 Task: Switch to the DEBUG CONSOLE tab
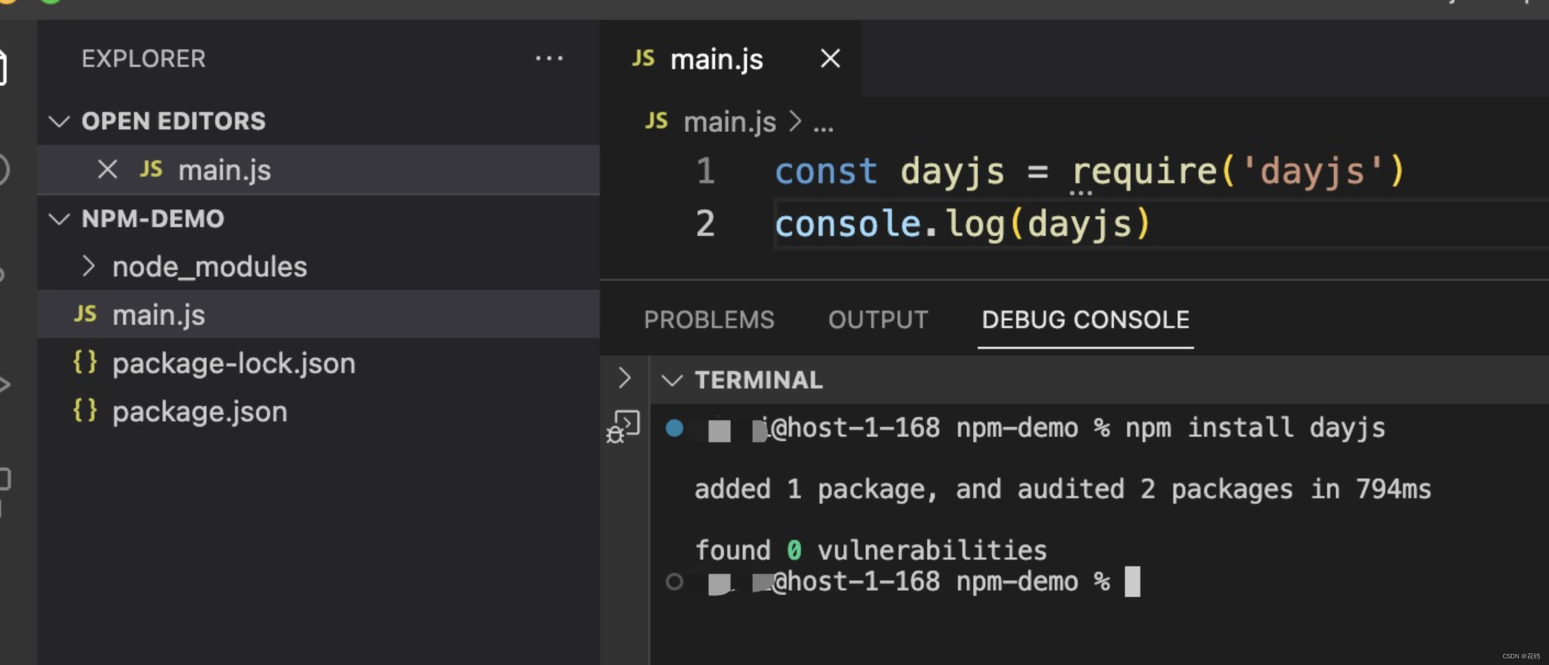tap(1085, 319)
